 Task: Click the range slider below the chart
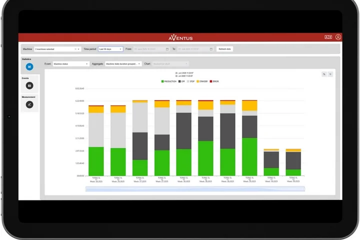click(x=195, y=189)
